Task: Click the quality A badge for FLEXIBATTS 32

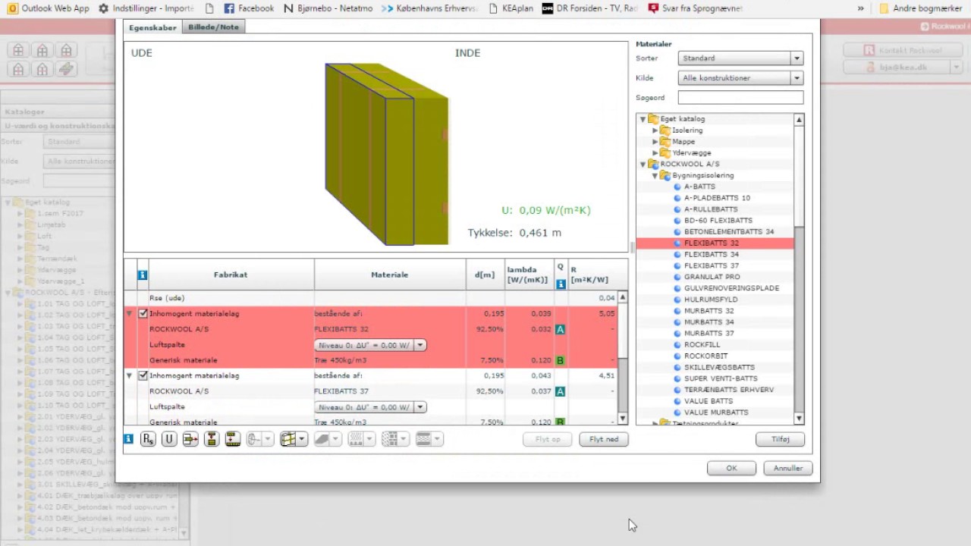Action: [561, 329]
